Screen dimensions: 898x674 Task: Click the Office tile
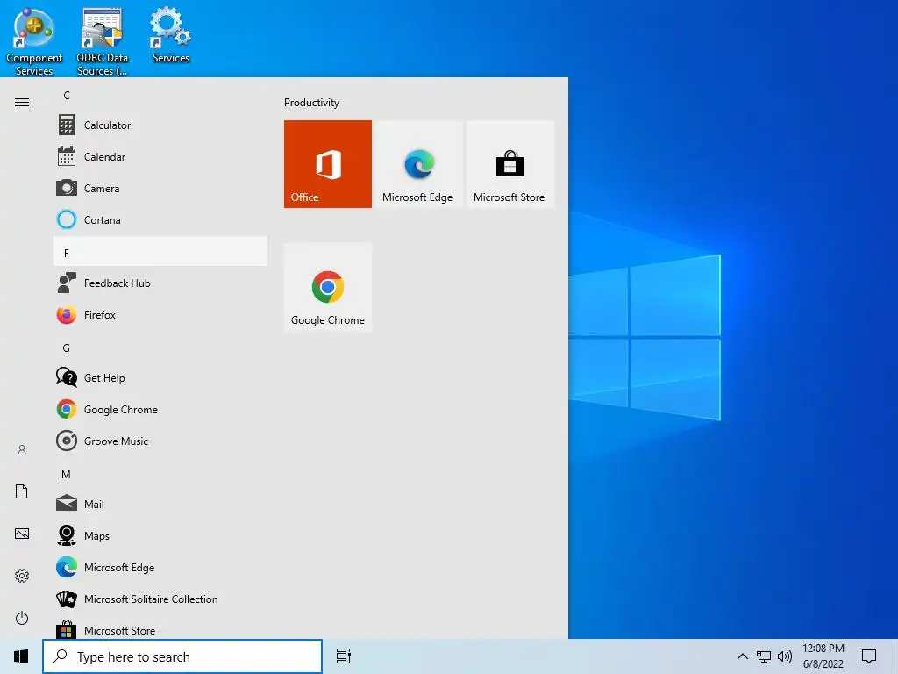pyautogui.click(x=328, y=164)
